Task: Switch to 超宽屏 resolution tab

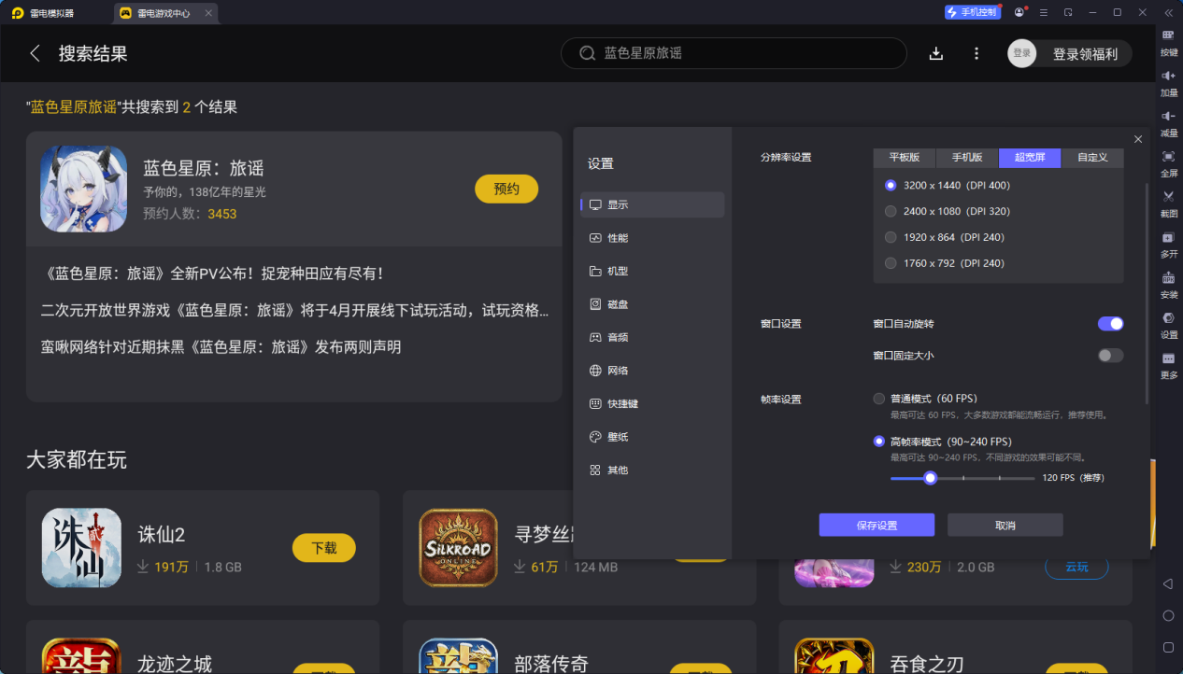Action: tap(1030, 158)
